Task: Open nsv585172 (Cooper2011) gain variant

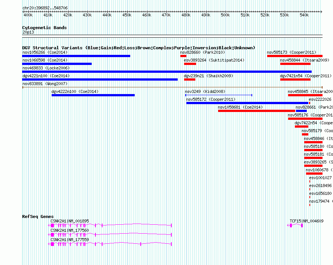Action: click(x=247, y=103)
